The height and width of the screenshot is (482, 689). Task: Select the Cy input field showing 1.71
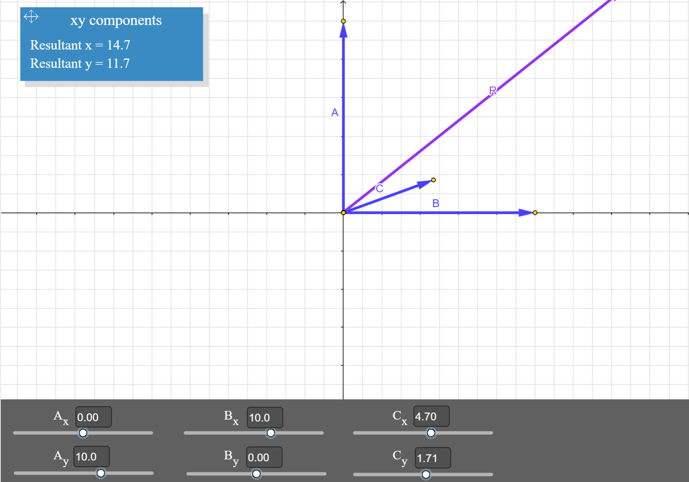click(x=433, y=458)
